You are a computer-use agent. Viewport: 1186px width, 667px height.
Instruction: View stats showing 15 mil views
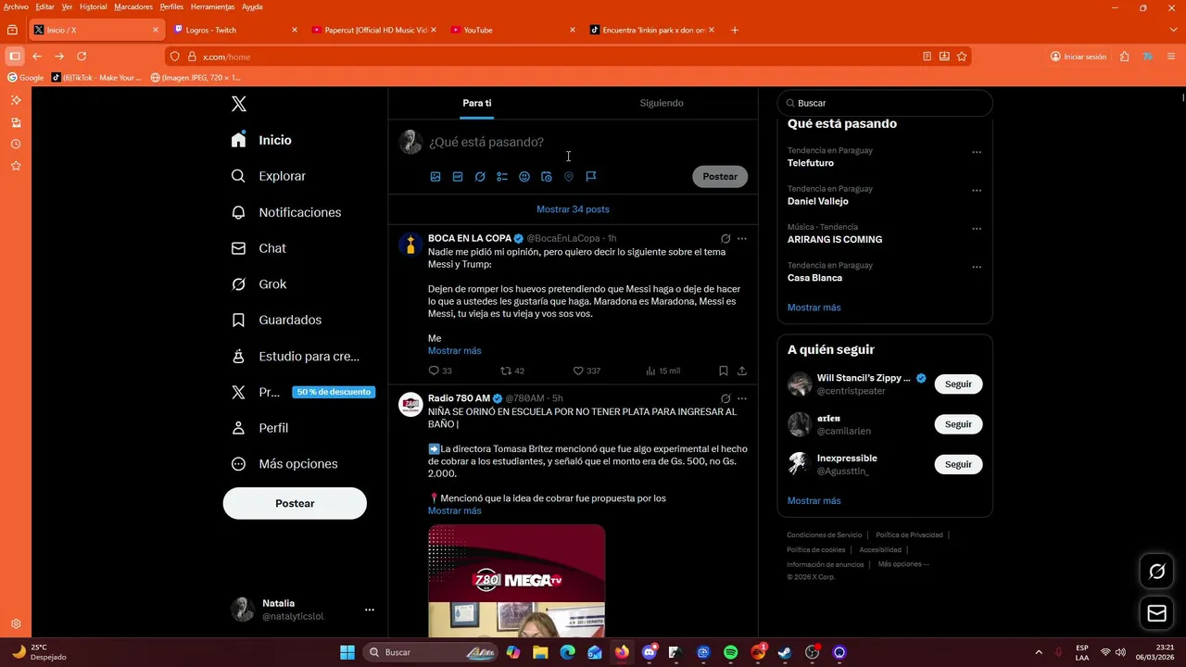662,371
